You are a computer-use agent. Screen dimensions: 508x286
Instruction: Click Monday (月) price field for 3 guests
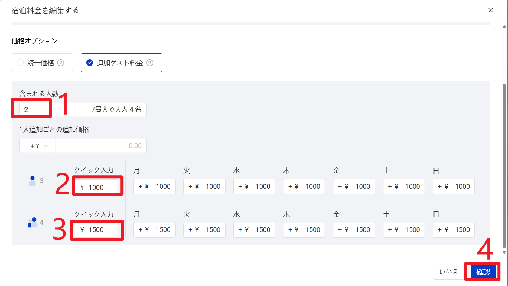coord(155,187)
